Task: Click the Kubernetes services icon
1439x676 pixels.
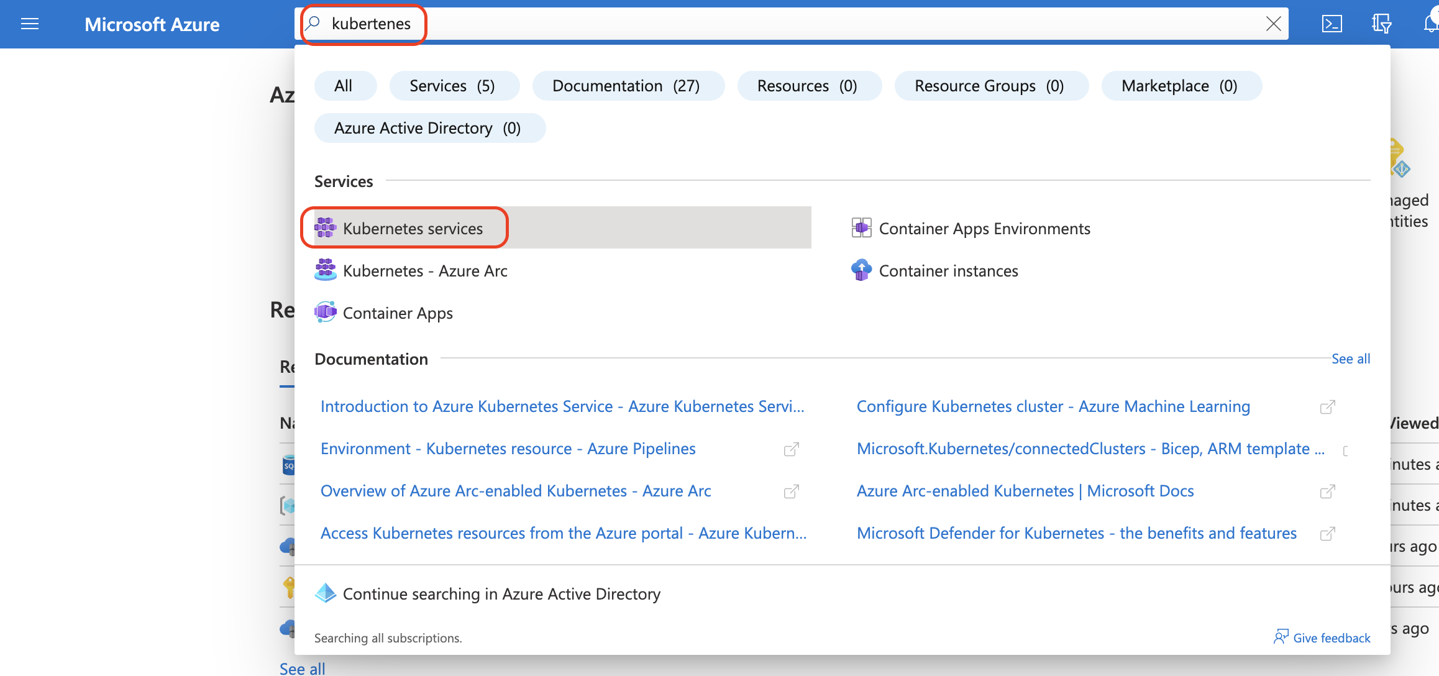Action: [x=325, y=228]
